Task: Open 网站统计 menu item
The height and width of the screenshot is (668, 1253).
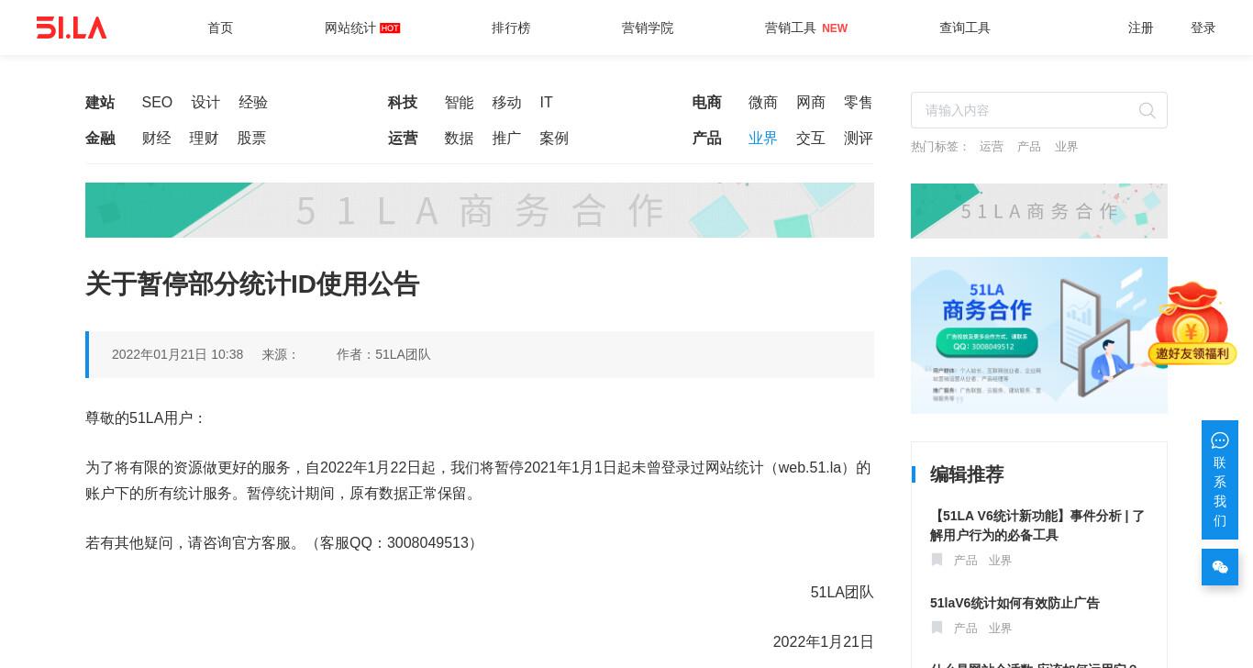Action: 362,28
